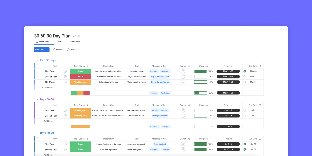
Task: Collapse the First 30 days group
Action: pos(37,60)
